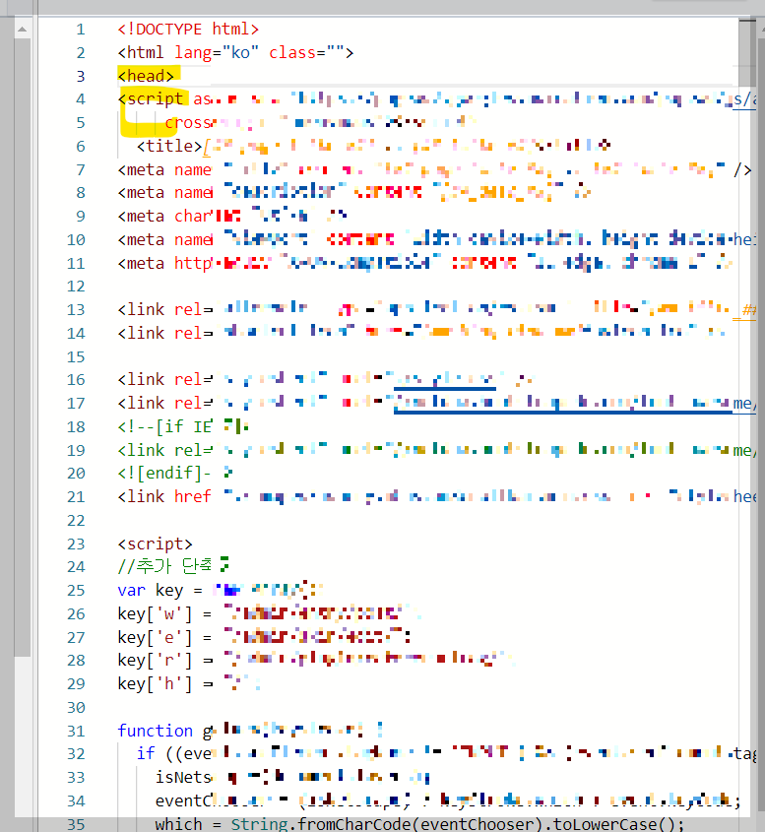765x832 pixels.
Task: Click '.toLowerCase()' on line 35
Action: (x=609, y=824)
